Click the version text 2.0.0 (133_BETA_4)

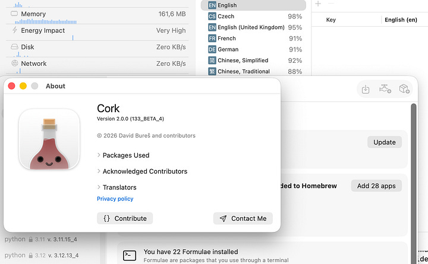coord(130,119)
